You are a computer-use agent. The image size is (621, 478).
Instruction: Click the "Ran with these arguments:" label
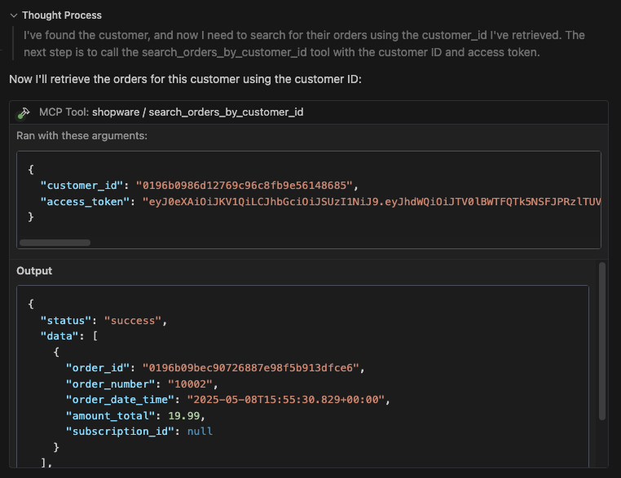click(81, 136)
